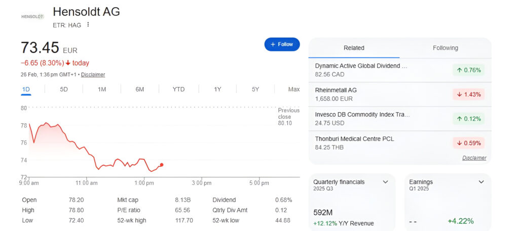Expand the Quarterly financials dropdown

[385, 182]
